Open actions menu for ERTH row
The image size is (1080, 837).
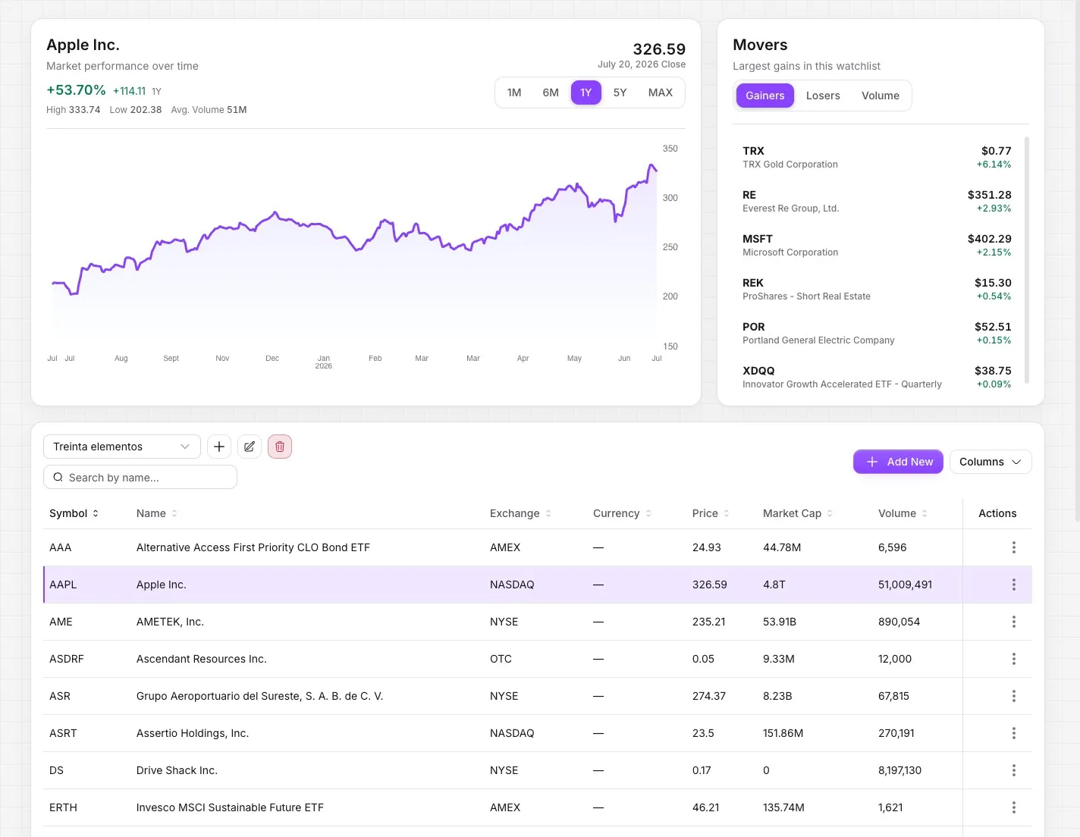click(x=1014, y=807)
